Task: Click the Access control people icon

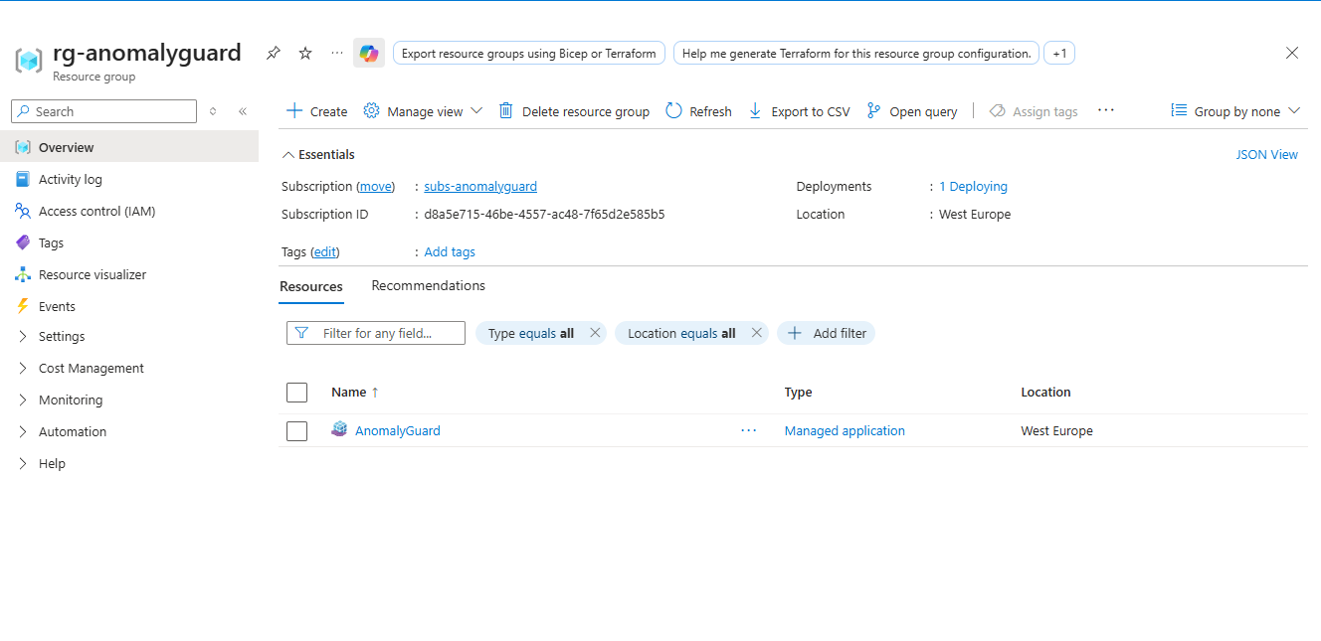Action: tap(23, 211)
